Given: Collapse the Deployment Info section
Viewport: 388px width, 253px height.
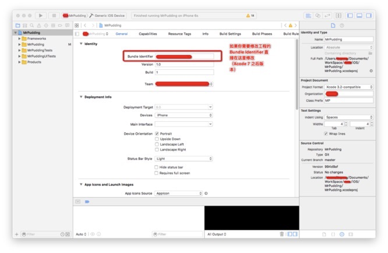Looking at the screenshot, I should click(x=81, y=97).
